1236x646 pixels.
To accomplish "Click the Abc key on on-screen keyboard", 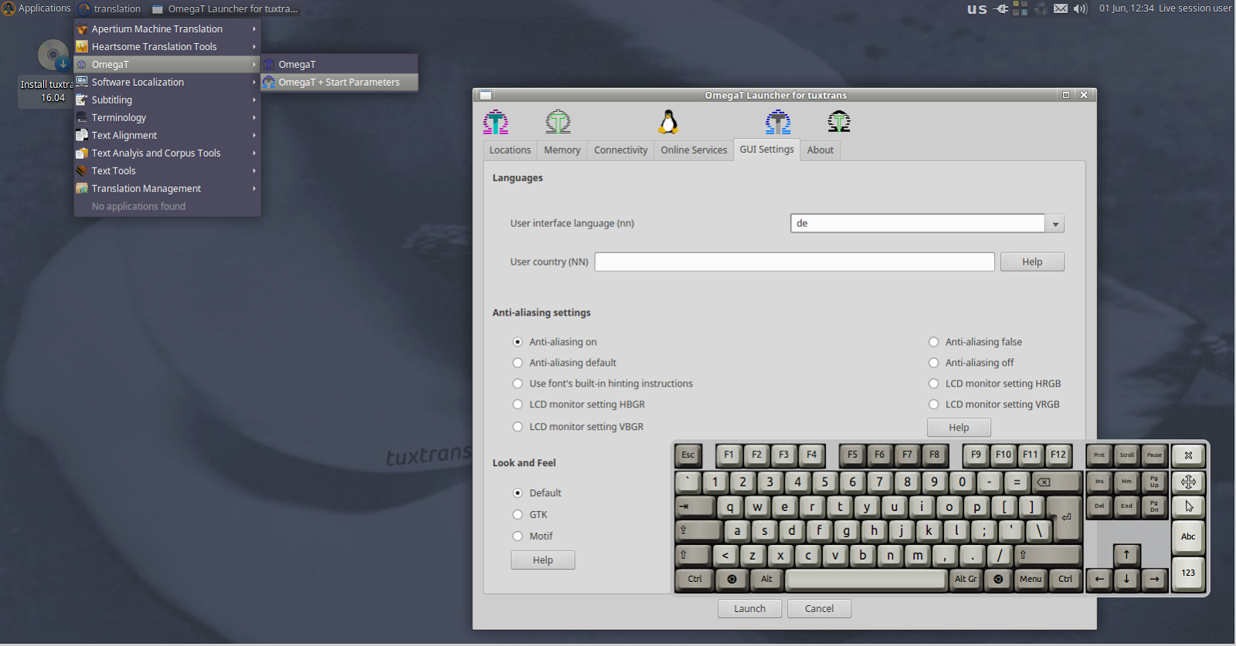I will click(x=1188, y=536).
